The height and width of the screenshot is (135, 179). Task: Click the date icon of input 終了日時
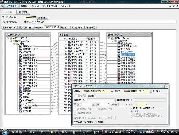click(21, 111)
